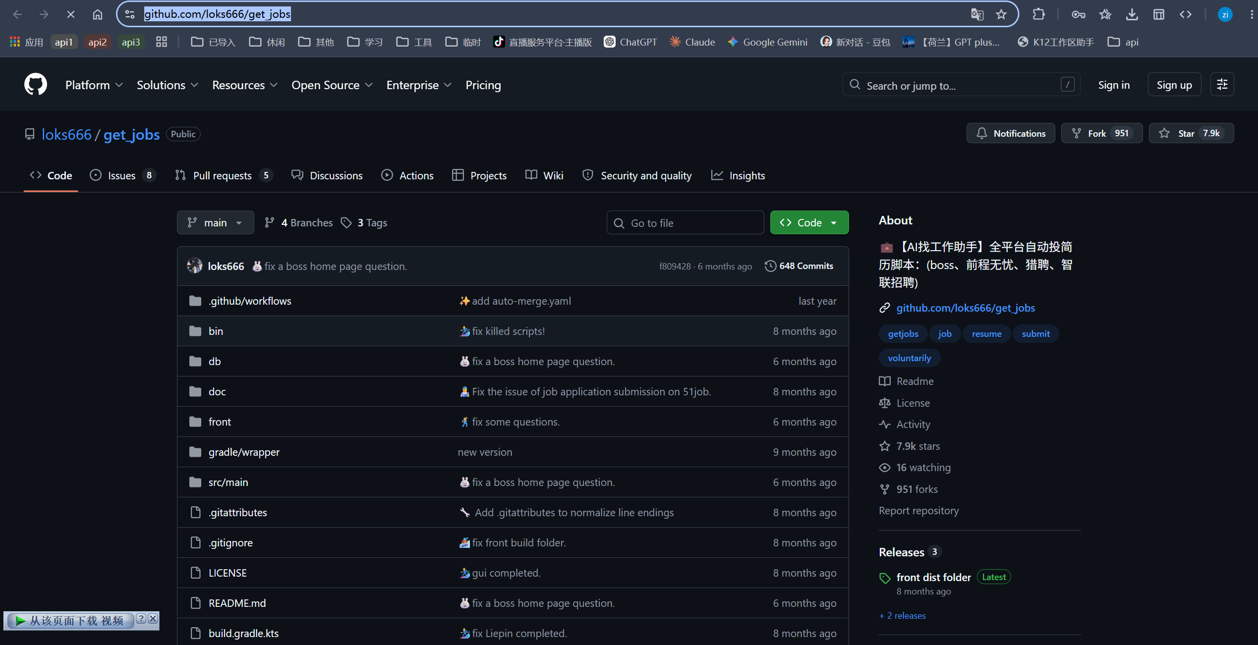Close the video download overlay bar
Screen dimensions: 1258x645
(153, 618)
